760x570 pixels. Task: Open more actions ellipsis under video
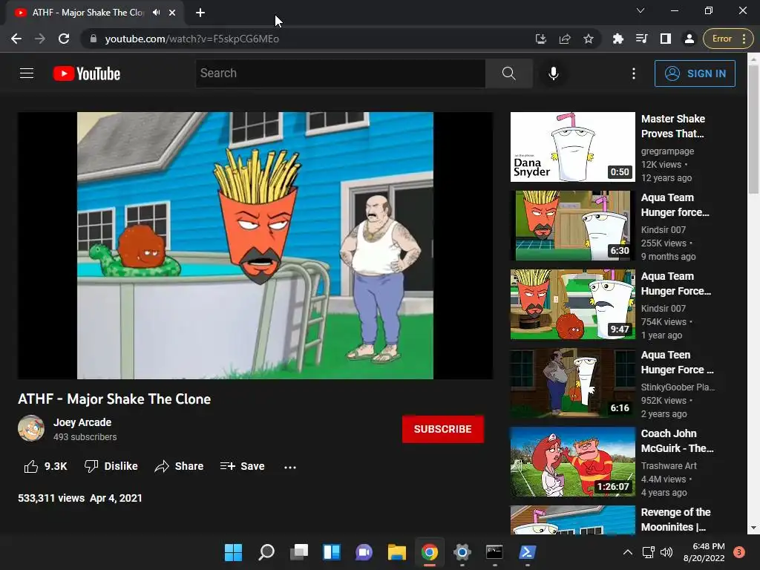click(290, 467)
